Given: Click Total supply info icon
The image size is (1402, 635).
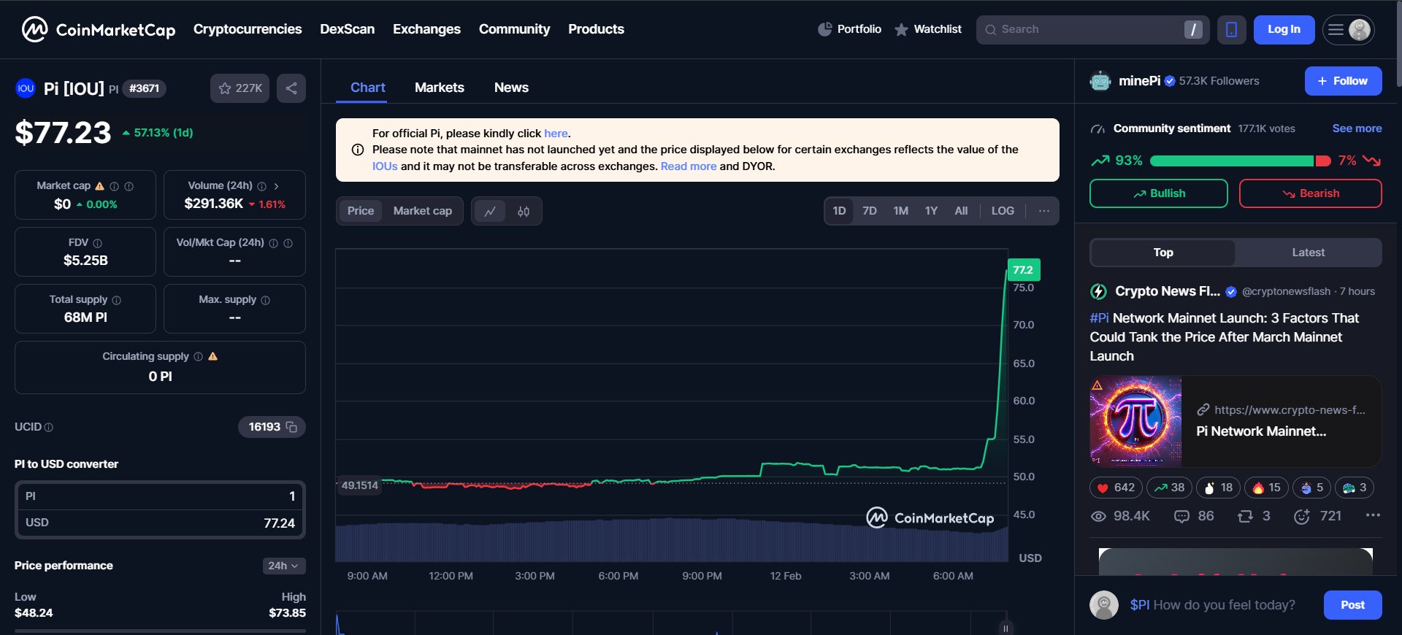Looking at the screenshot, I should (x=117, y=300).
